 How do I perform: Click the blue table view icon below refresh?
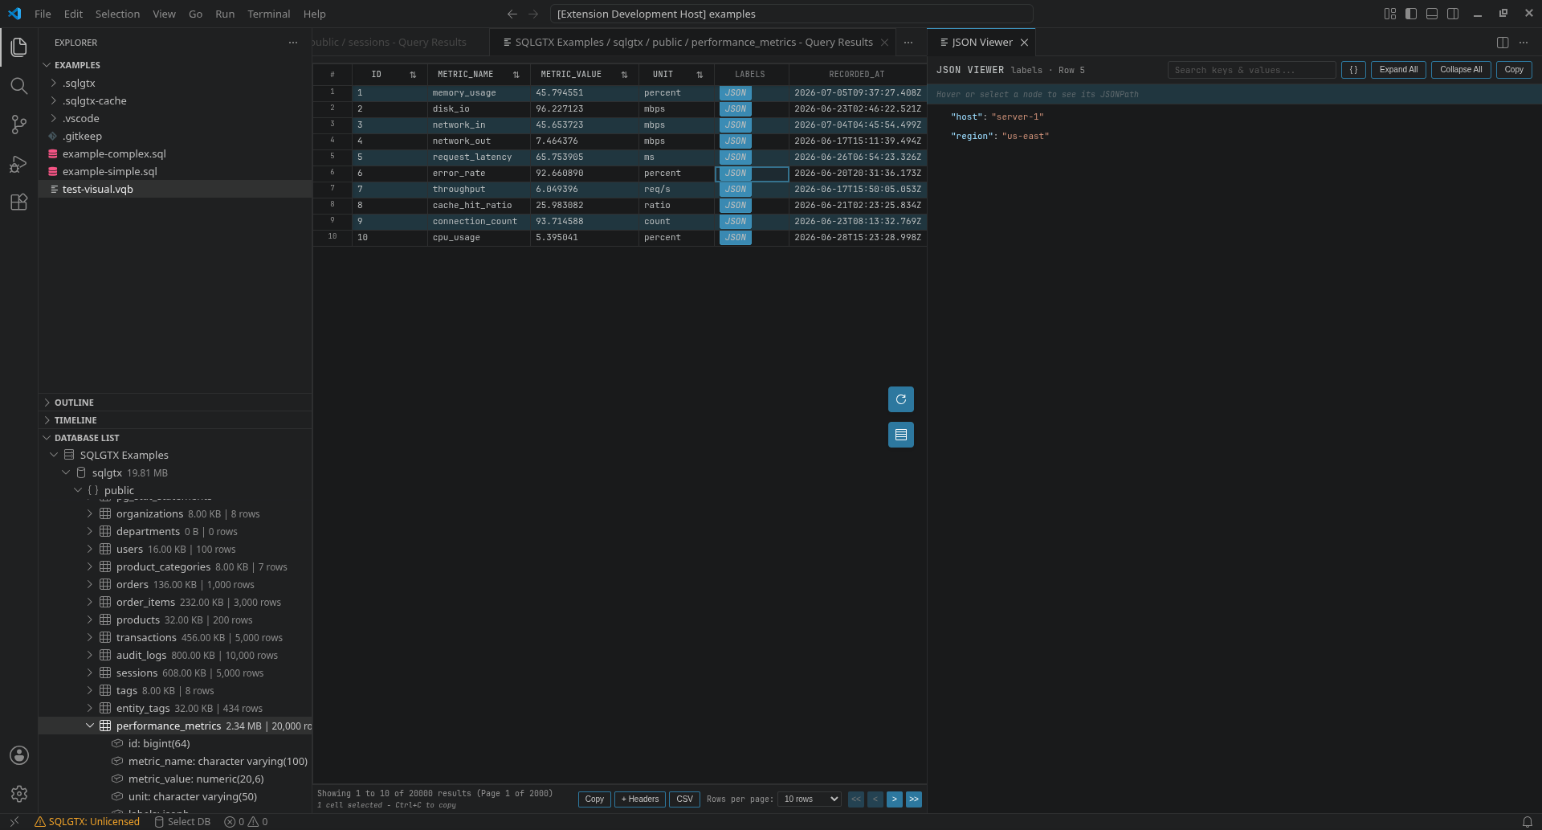pyautogui.click(x=901, y=435)
